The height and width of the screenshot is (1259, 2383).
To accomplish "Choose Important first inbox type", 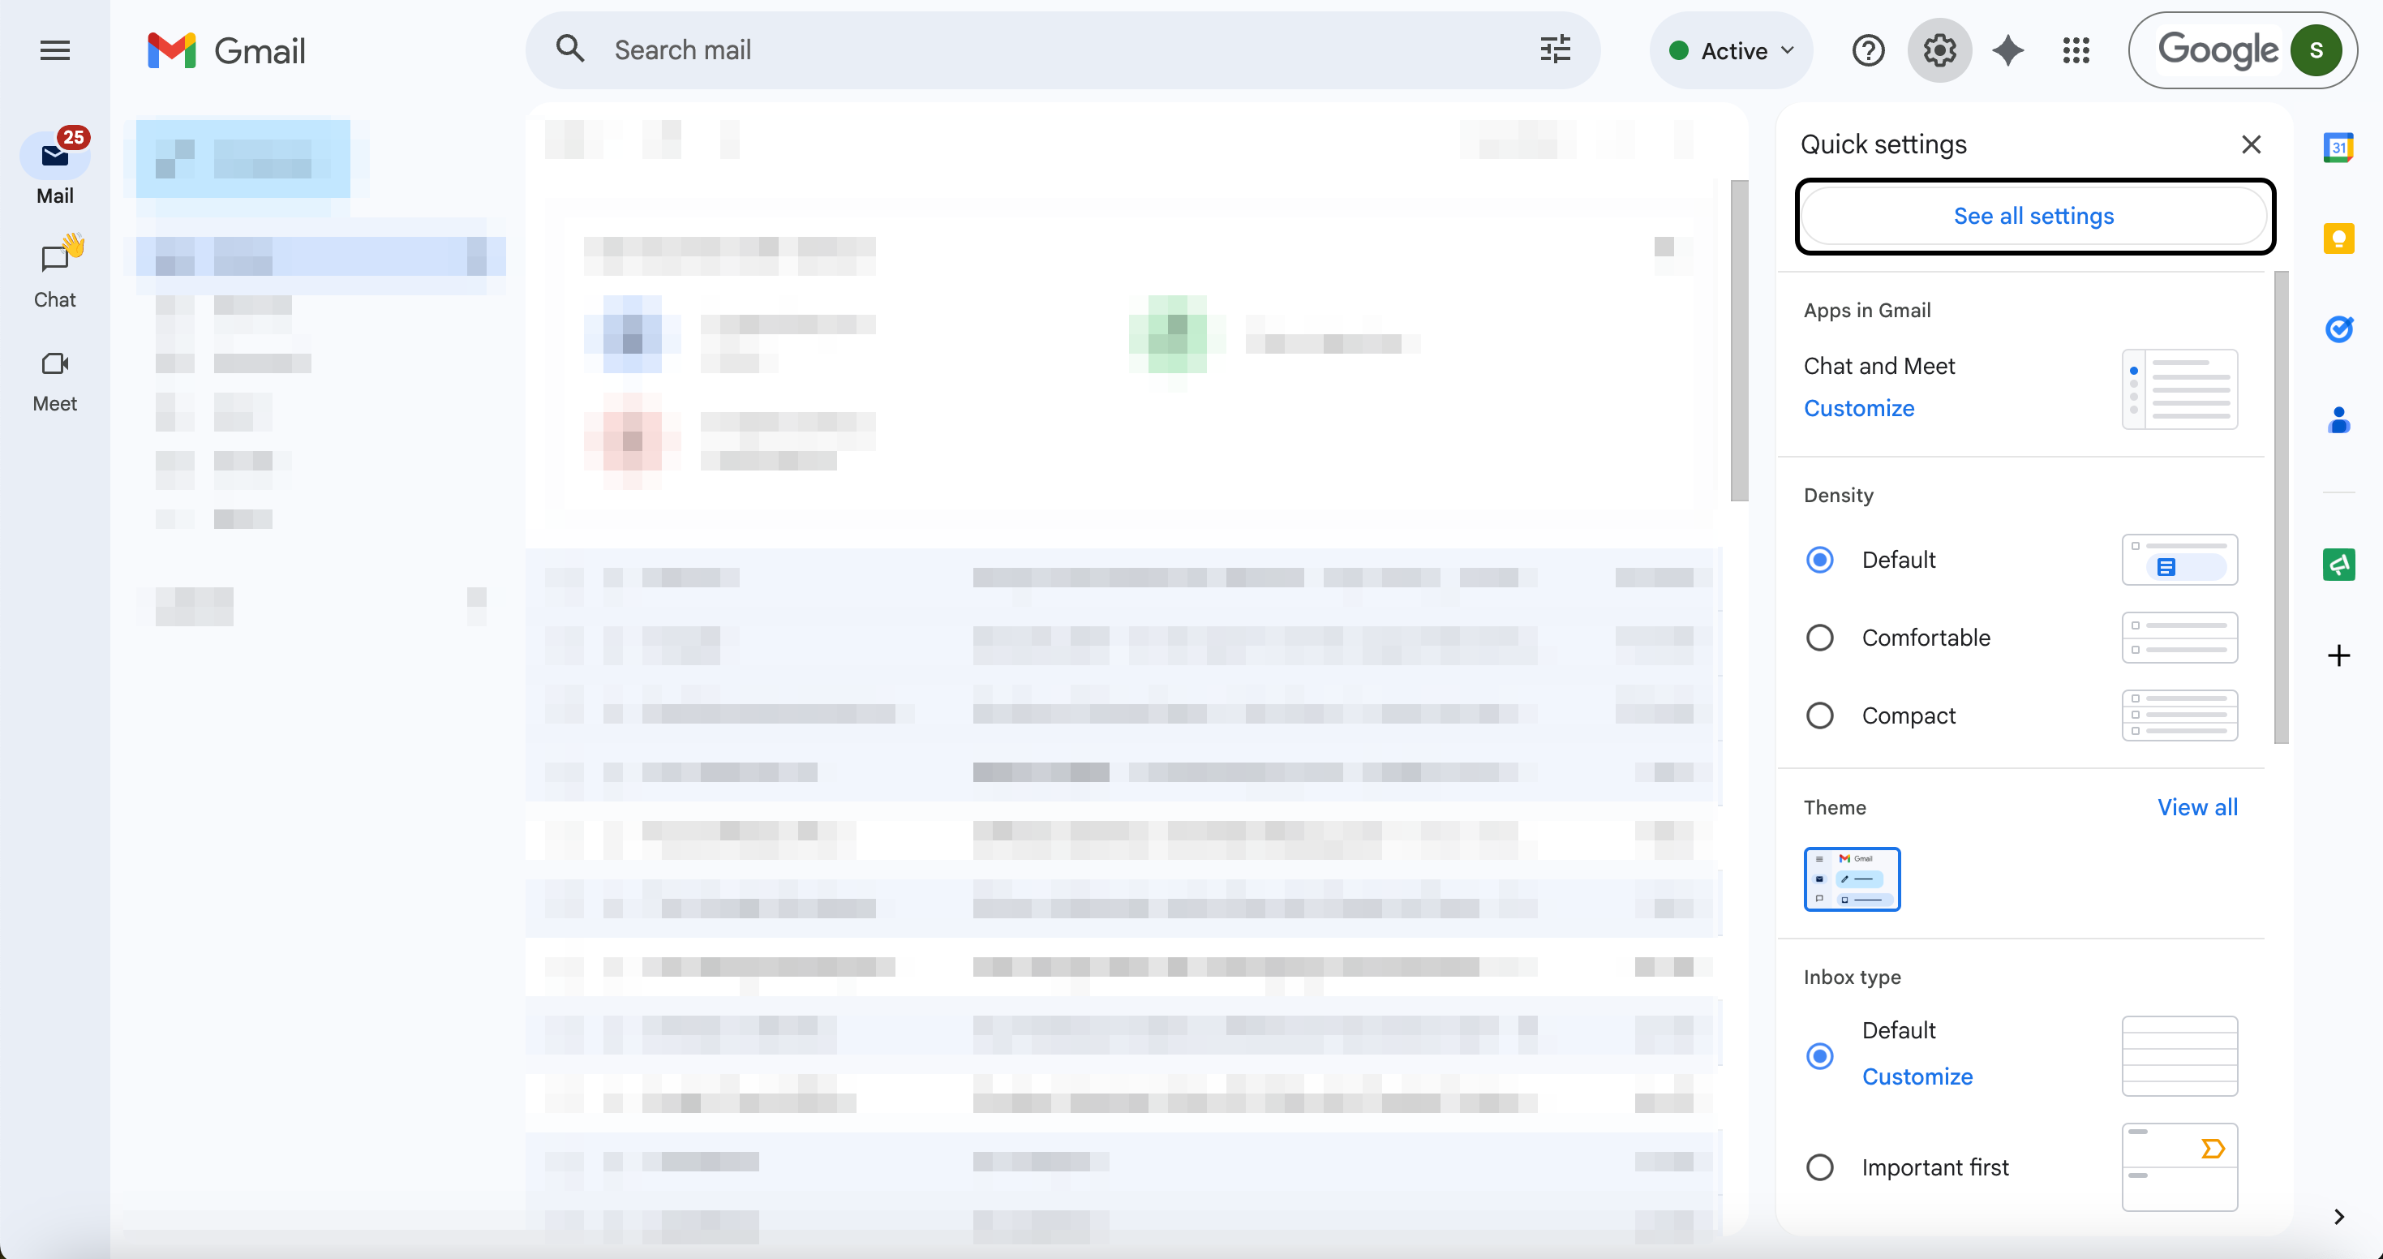I will tap(1818, 1167).
